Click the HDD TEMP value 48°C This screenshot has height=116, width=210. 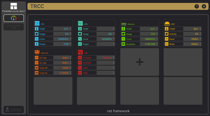click(x=196, y=29)
